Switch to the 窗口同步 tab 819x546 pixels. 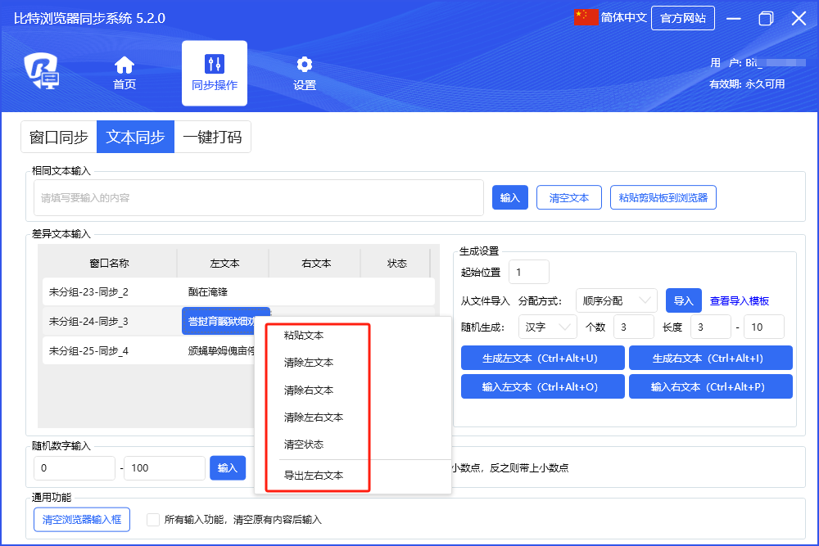pos(59,137)
